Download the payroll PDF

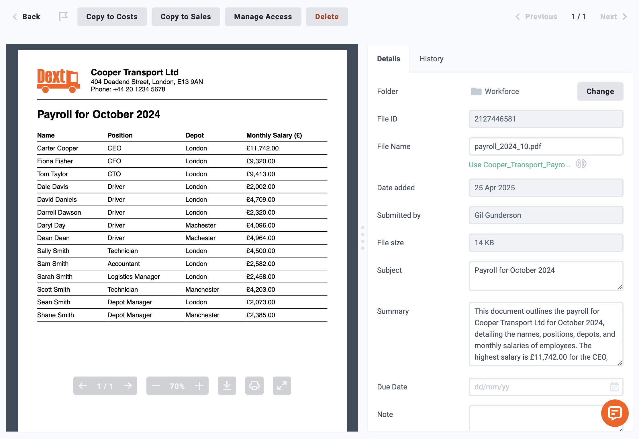tap(227, 386)
